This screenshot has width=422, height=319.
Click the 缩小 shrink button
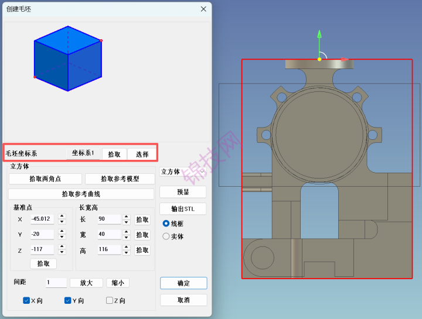click(x=118, y=283)
